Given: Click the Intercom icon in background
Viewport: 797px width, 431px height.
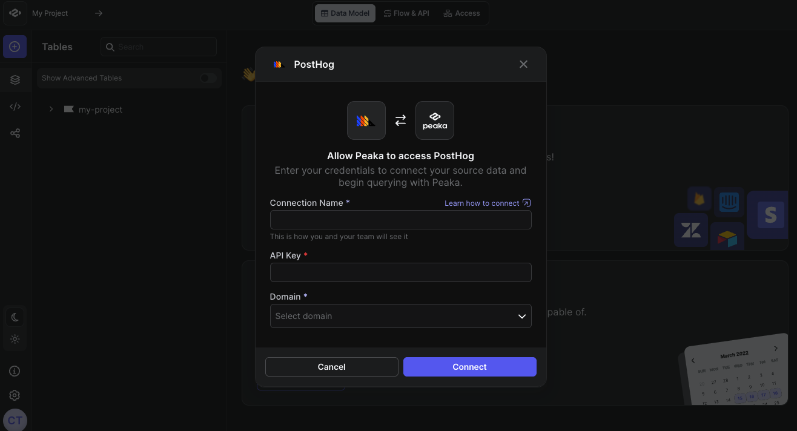Looking at the screenshot, I should tap(729, 202).
